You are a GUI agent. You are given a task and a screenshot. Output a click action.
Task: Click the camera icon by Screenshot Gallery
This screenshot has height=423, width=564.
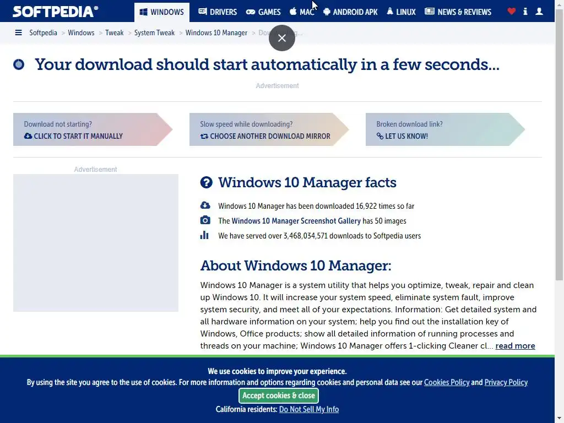pos(205,220)
